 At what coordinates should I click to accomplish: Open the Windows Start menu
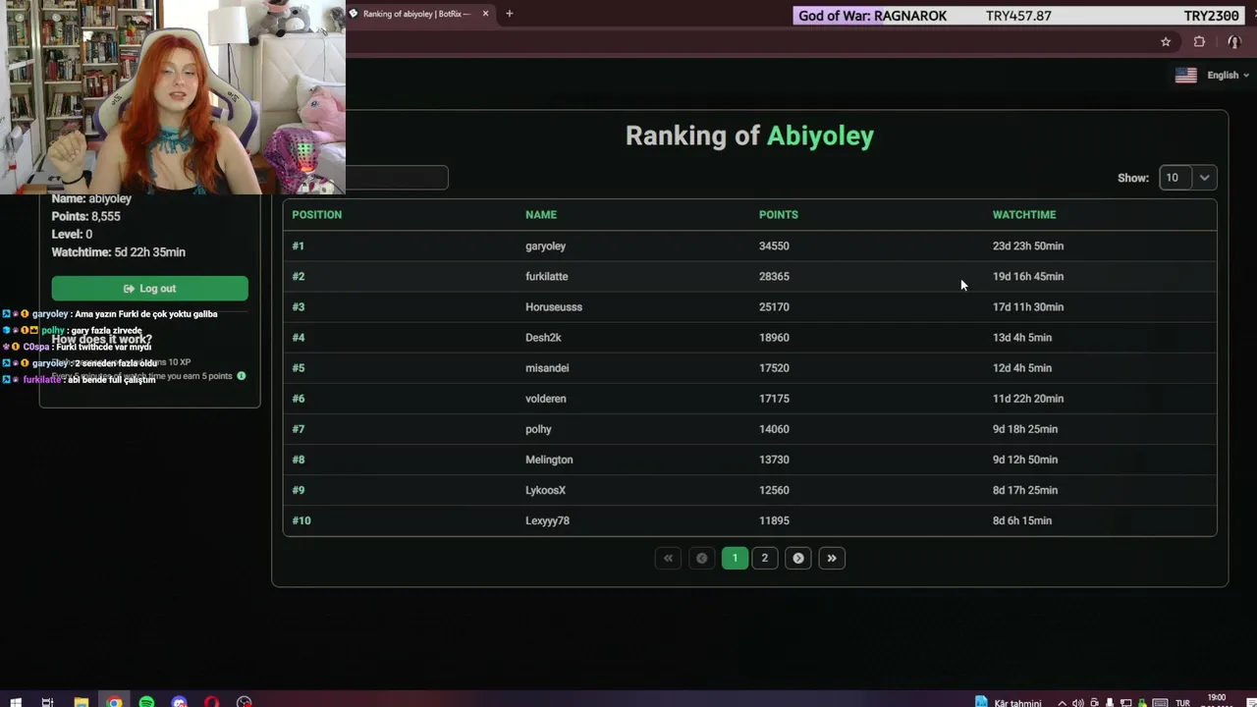(15, 702)
